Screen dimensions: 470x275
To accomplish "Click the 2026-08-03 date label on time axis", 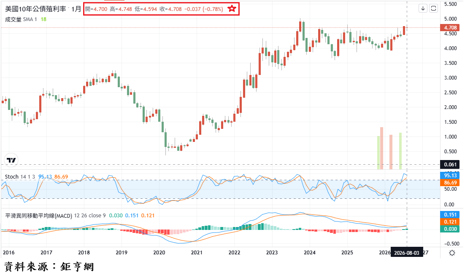I will (406, 253).
